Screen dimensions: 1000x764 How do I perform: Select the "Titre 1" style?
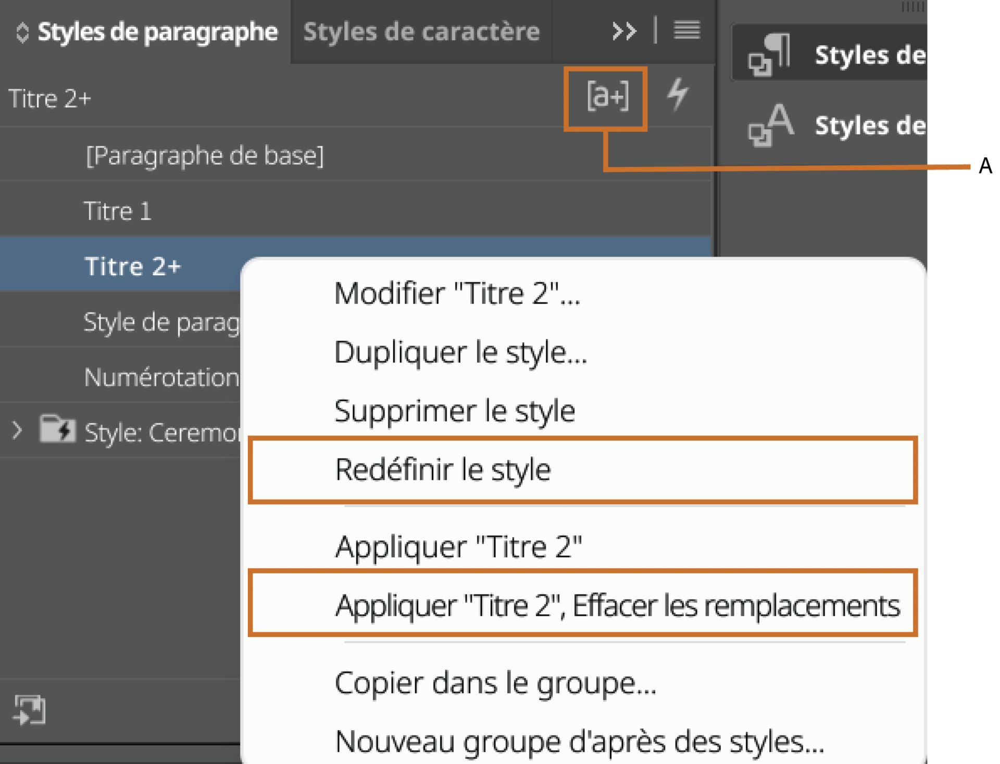click(119, 210)
